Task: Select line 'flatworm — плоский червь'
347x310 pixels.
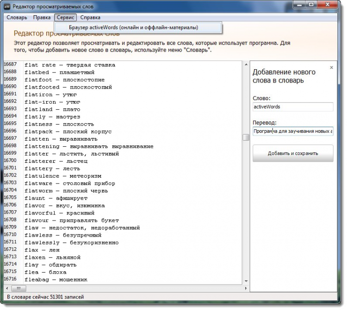Action: [x=66, y=191]
